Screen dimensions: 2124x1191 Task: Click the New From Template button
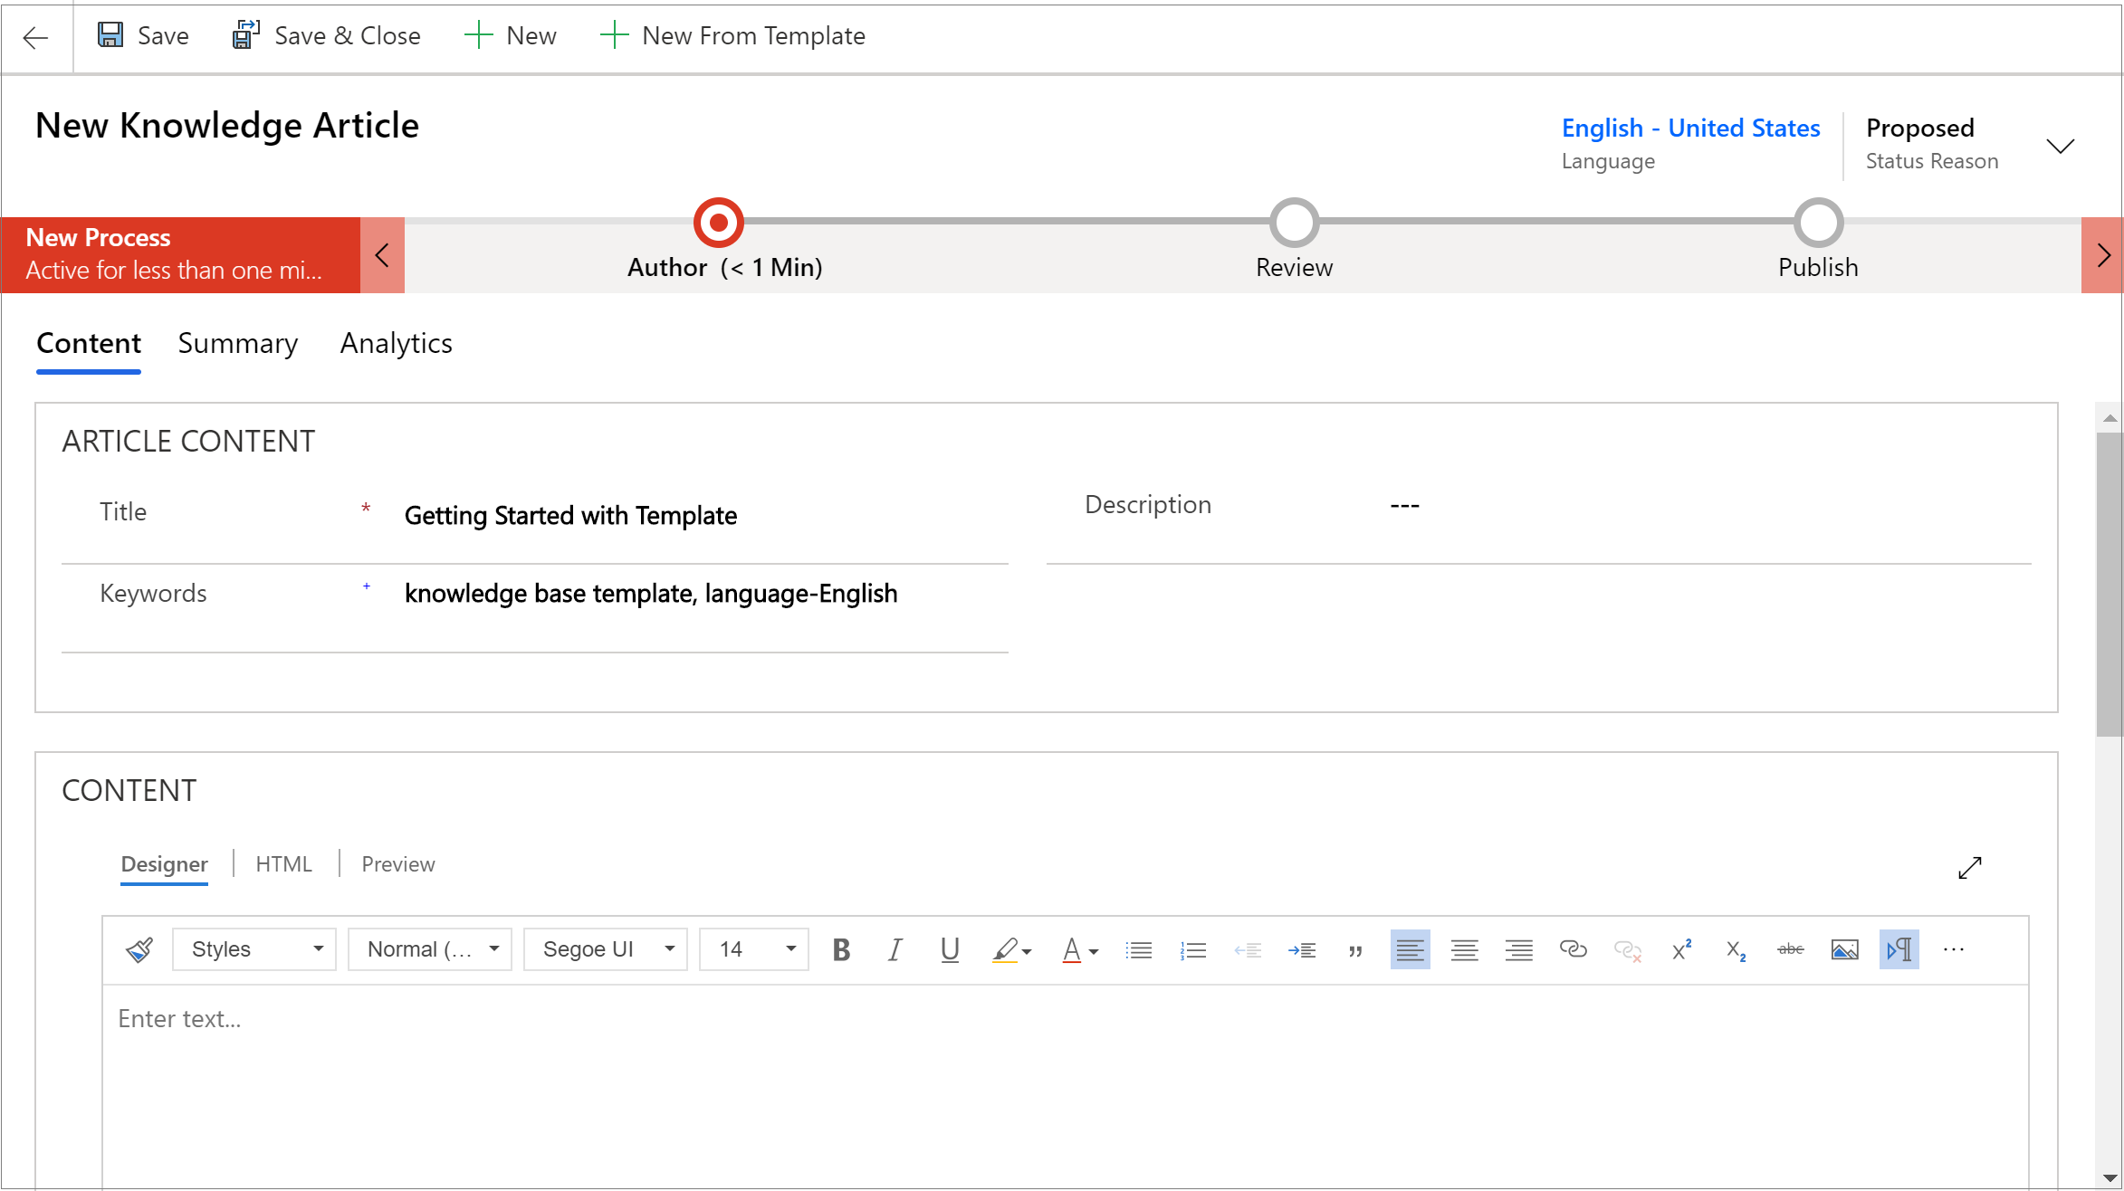[x=735, y=35]
